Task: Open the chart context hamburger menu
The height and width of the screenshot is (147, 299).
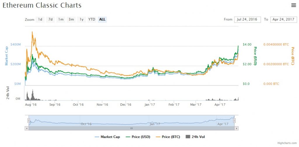Action: (294, 5)
